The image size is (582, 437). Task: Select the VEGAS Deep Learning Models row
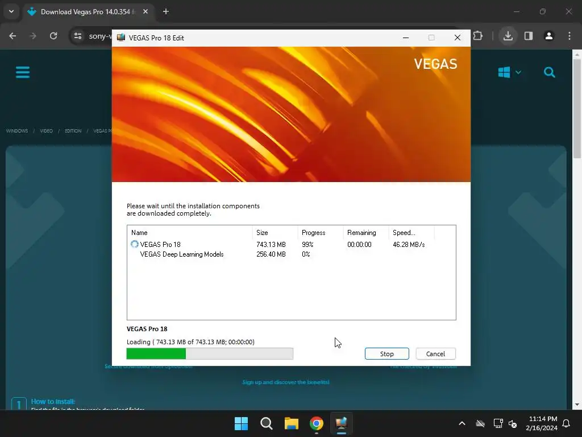point(291,254)
